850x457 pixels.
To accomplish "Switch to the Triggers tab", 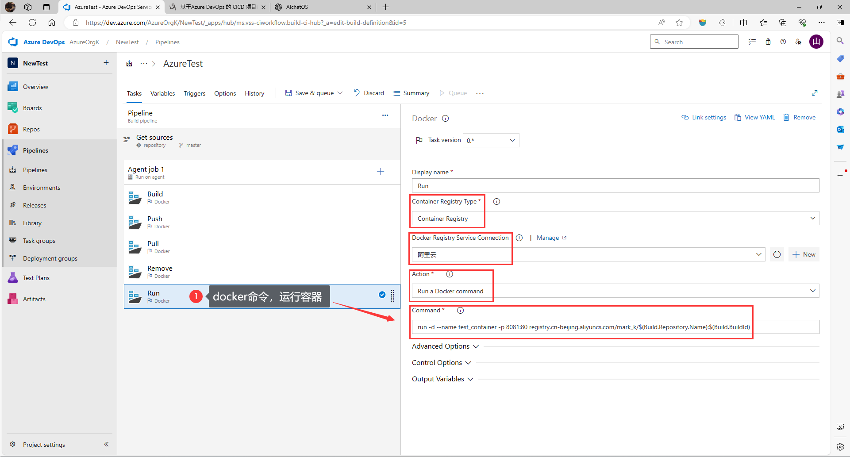I will (195, 93).
